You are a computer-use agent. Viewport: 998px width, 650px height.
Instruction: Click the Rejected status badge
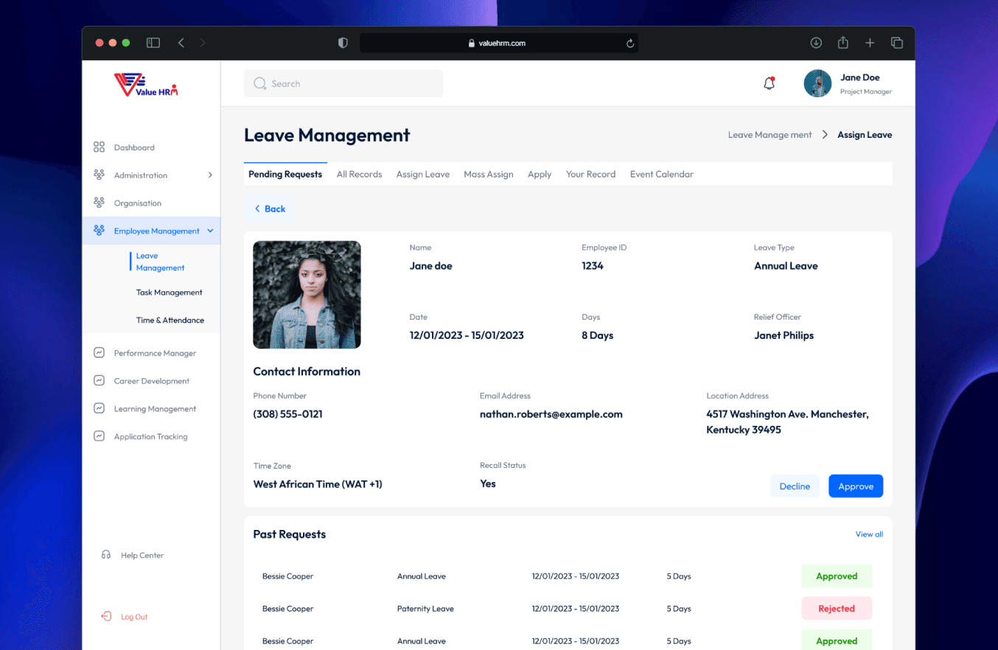pos(837,609)
